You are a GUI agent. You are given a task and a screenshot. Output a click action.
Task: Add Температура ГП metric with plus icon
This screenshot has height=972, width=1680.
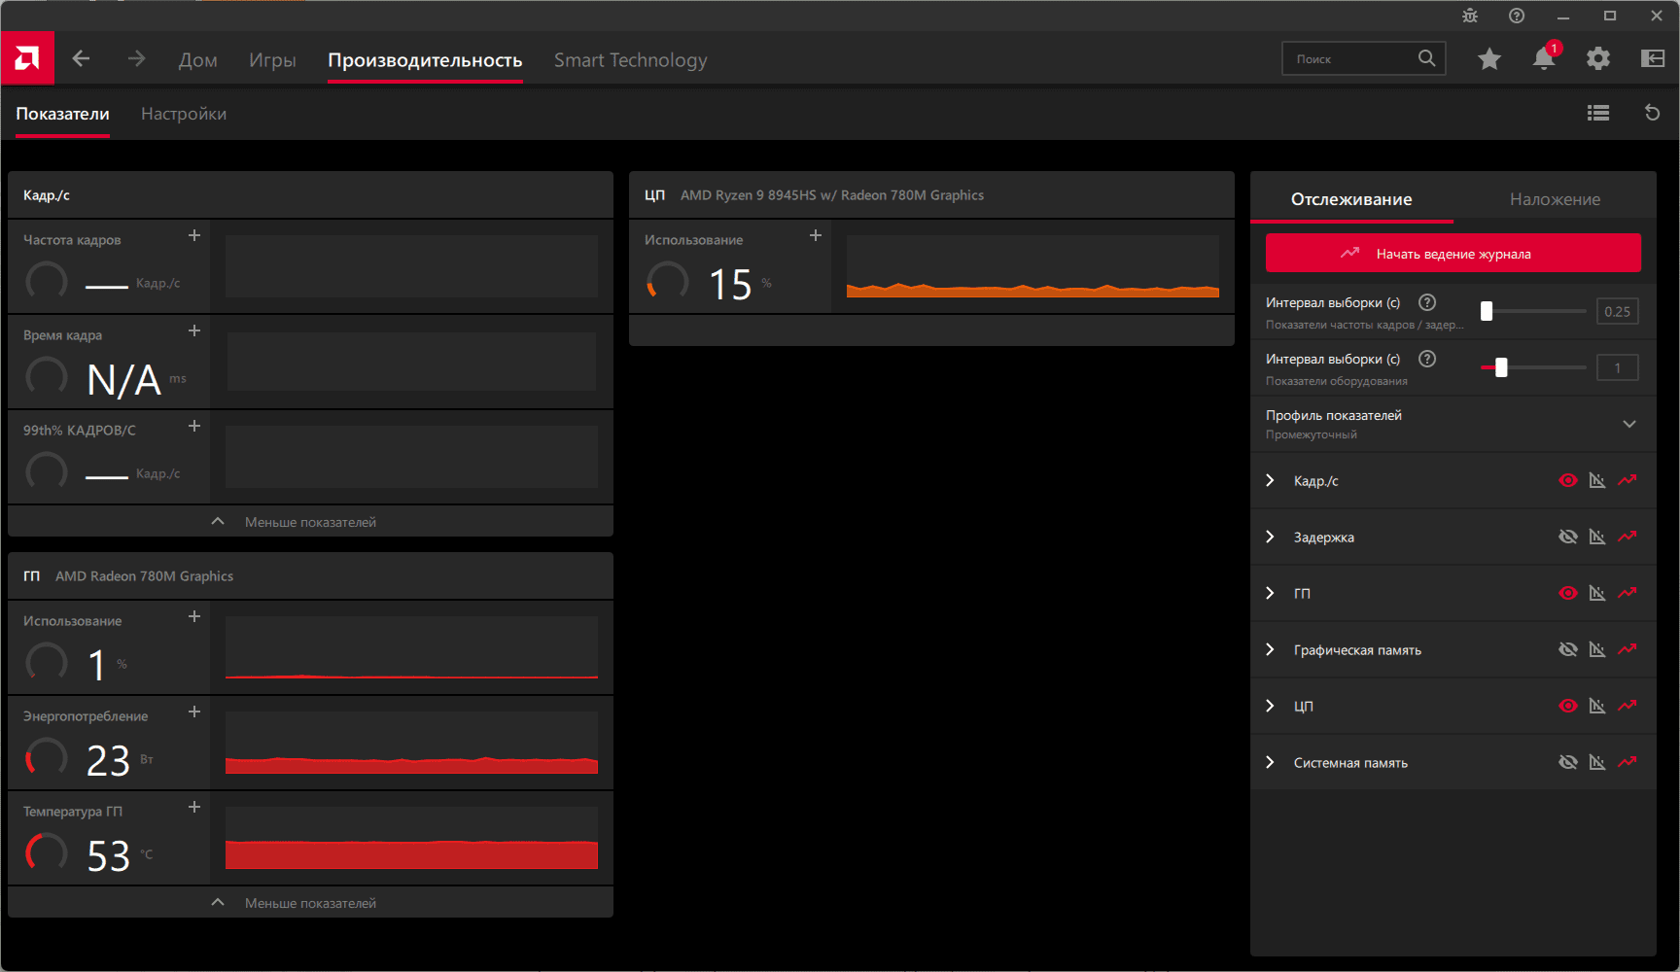pos(194,807)
